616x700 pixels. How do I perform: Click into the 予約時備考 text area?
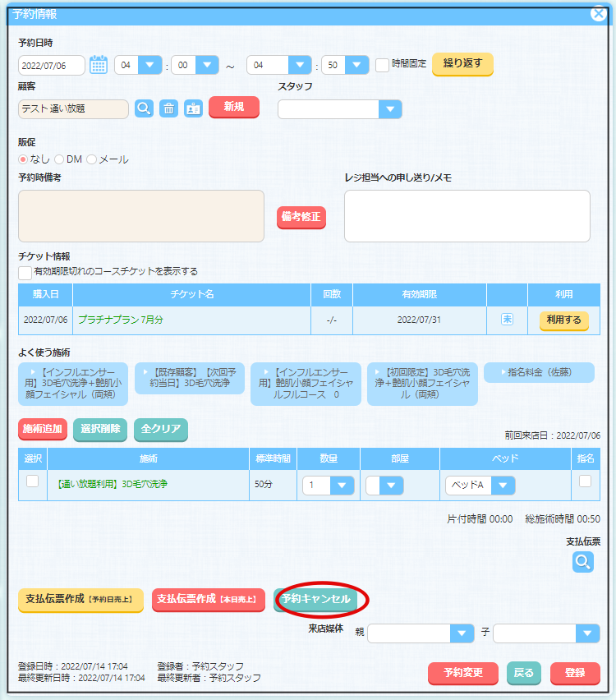click(141, 216)
